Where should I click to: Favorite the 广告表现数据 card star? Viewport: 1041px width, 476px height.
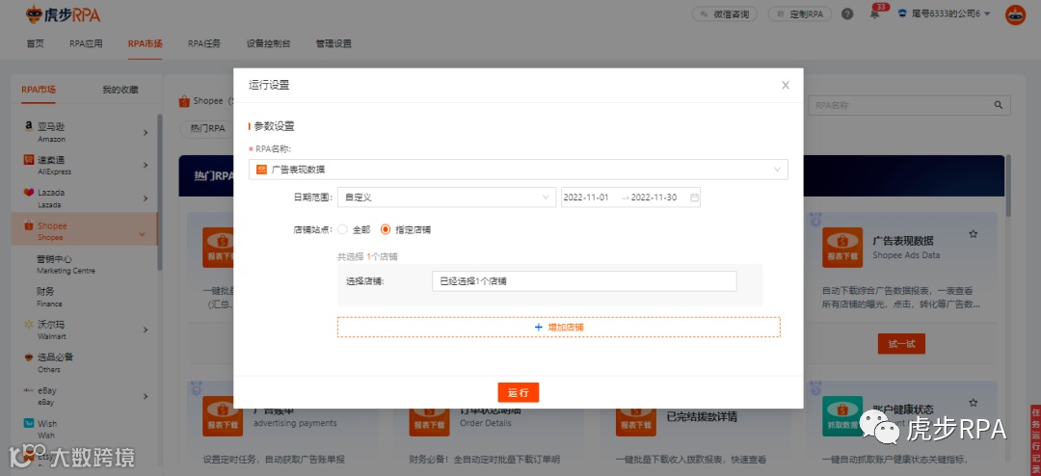[x=974, y=234]
